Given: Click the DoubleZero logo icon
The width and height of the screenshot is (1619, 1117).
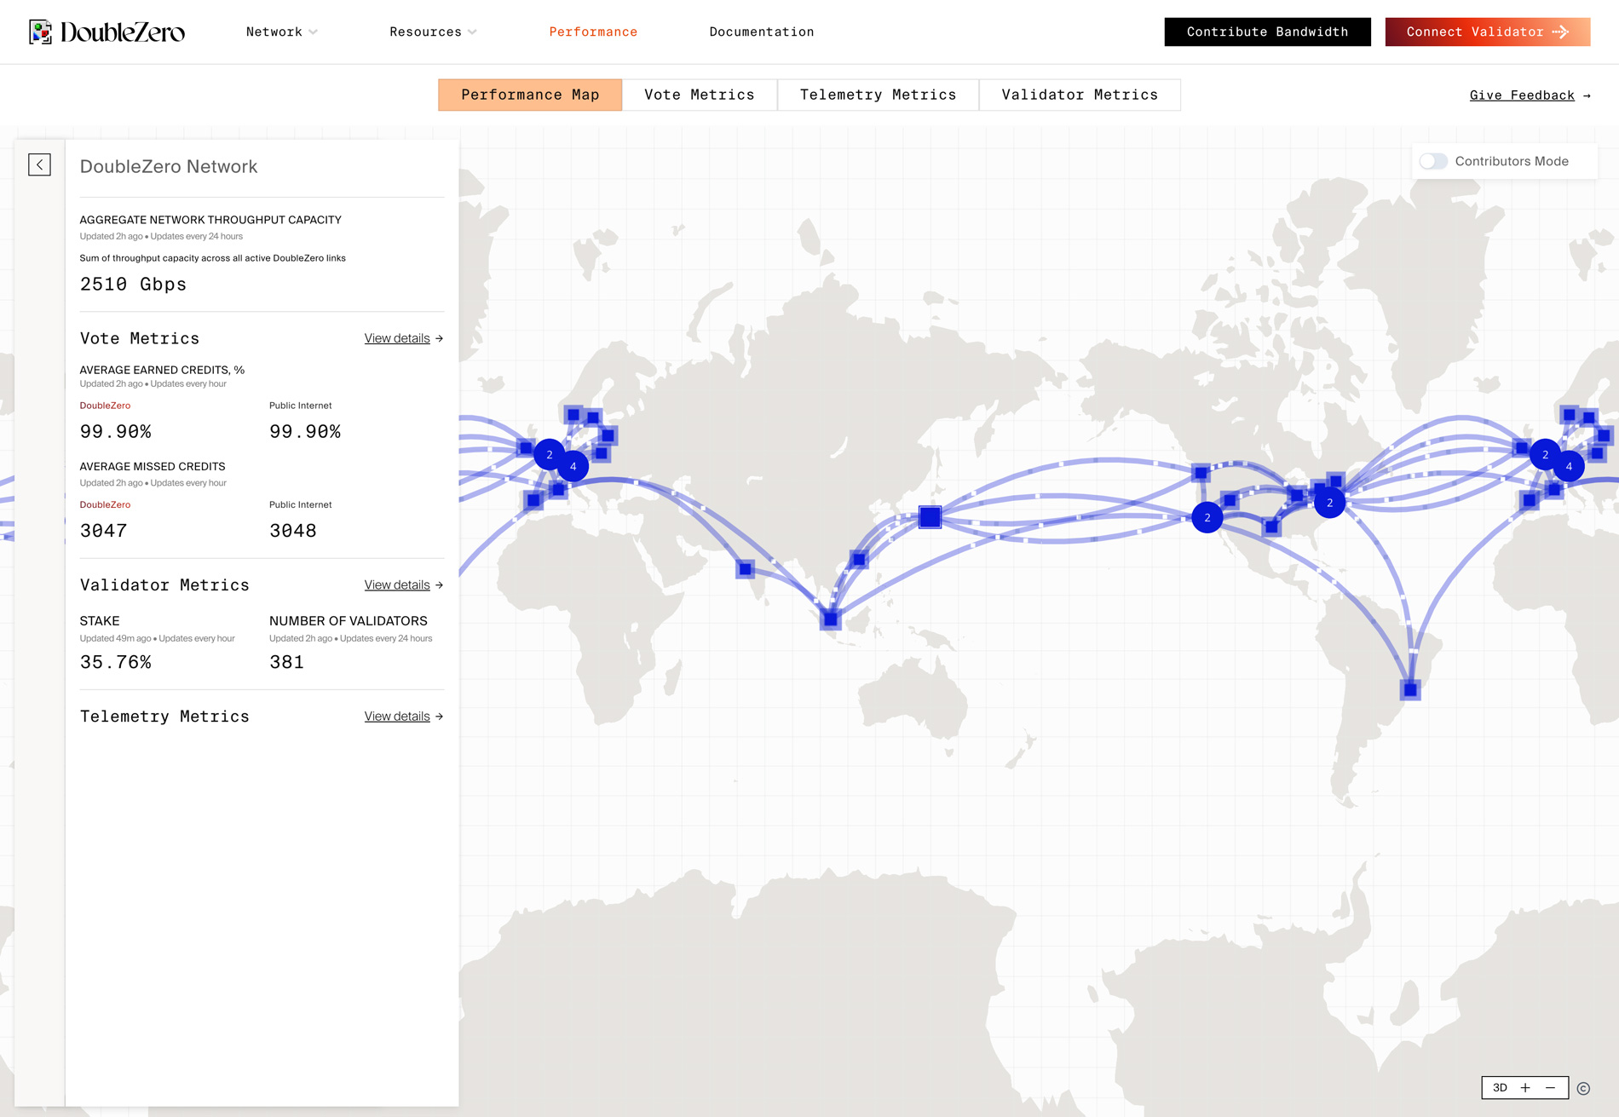Looking at the screenshot, I should pyautogui.click(x=40, y=32).
